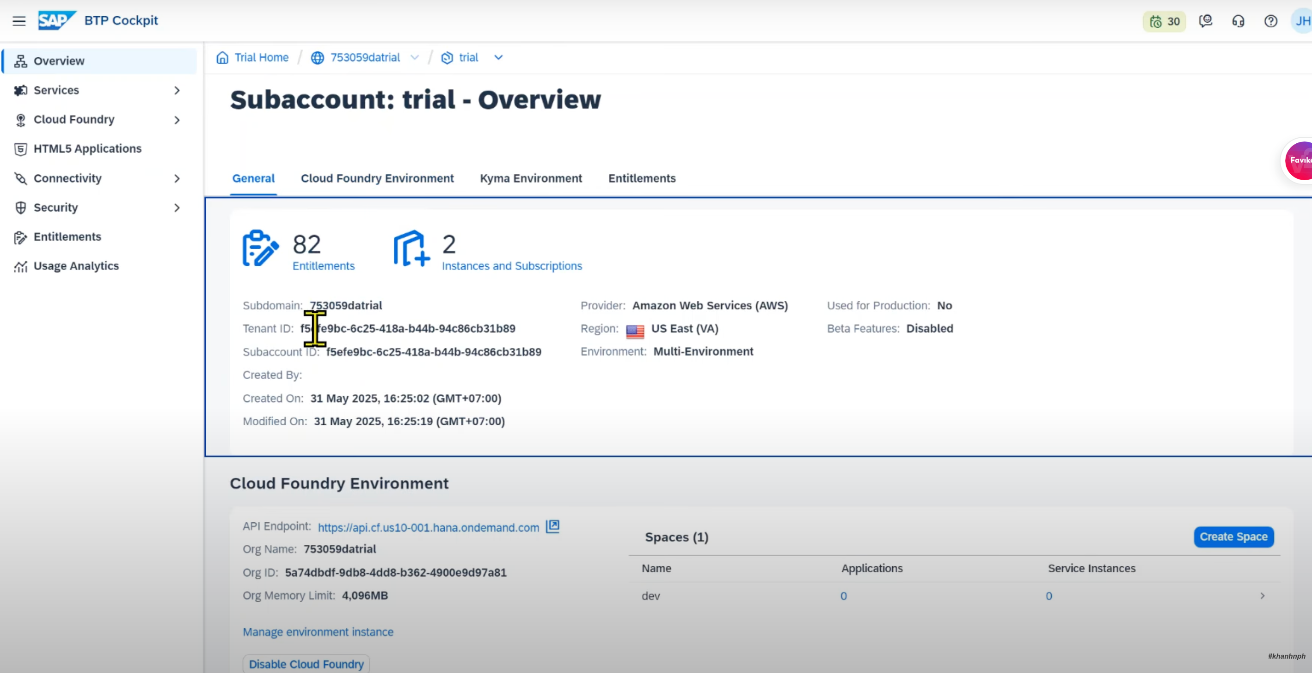Open the feedback chat icon in the header
This screenshot has width=1312, height=673.
click(x=1206, y=21)
